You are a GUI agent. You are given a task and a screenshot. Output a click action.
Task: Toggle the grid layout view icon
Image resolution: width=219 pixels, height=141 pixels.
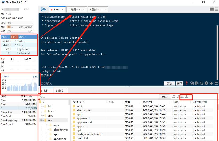[x=212, y=9]
